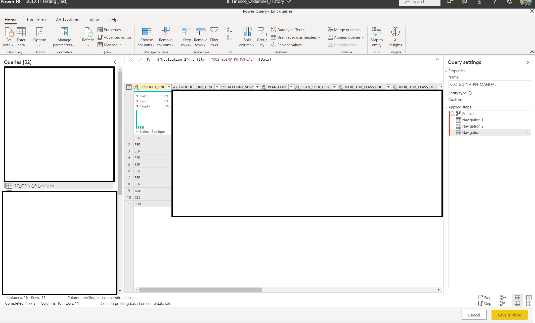535x323 pixels.
Task: Collapse the ribbon
Action: (532, 52)
